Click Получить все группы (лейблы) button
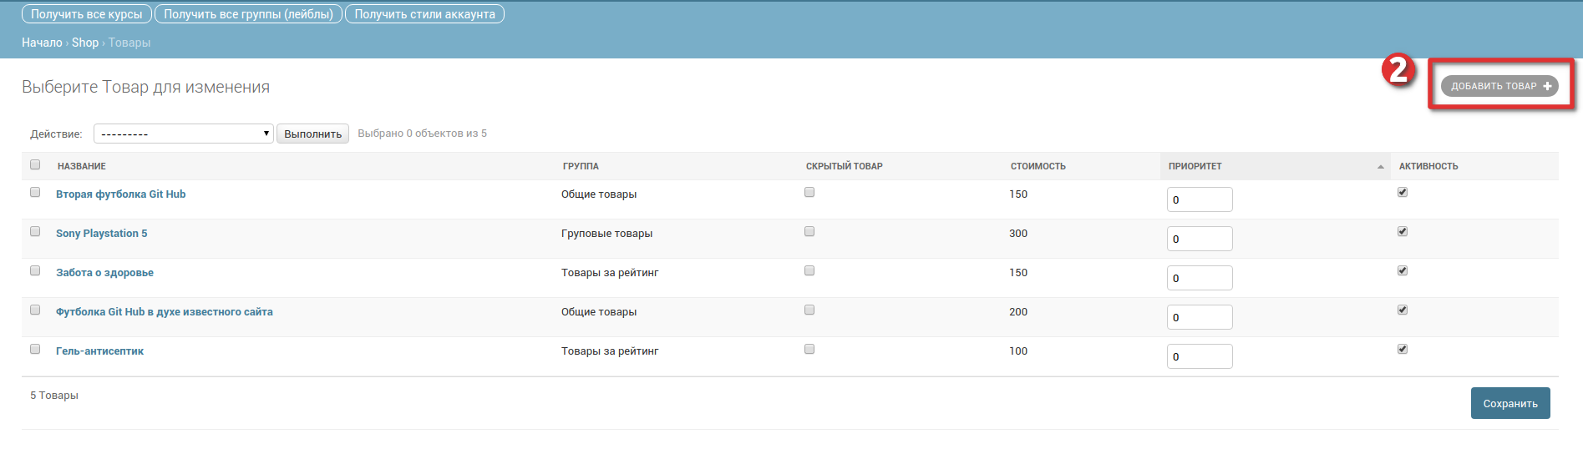Image resolution: width=1583 pixels, height=459 pixels. 248,14
